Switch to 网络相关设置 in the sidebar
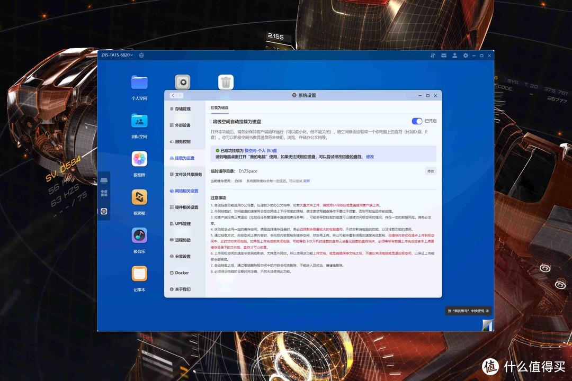Image resolution: width=572 pixels, height=381 pixels. (186, 191)
